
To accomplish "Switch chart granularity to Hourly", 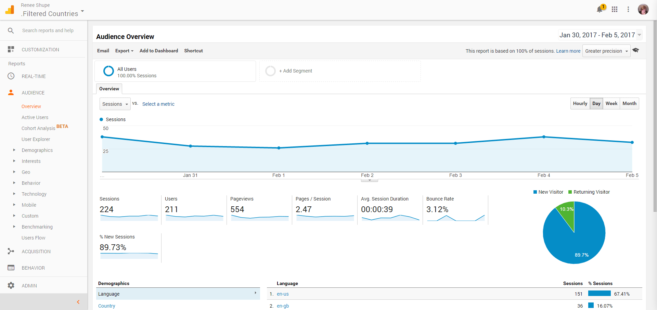I will pos(580,103).
